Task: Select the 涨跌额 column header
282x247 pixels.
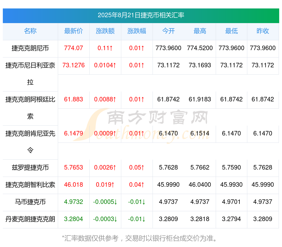Action: (x=105, y=31)
